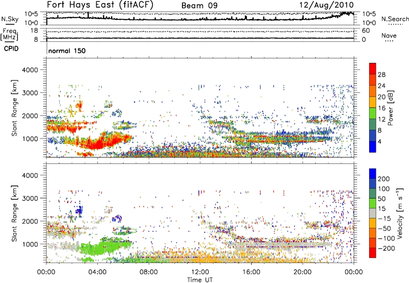This screenshot has height=283, width=409.
Task: Click the 'normal 150' CPID text
Action: click(67, 51)
